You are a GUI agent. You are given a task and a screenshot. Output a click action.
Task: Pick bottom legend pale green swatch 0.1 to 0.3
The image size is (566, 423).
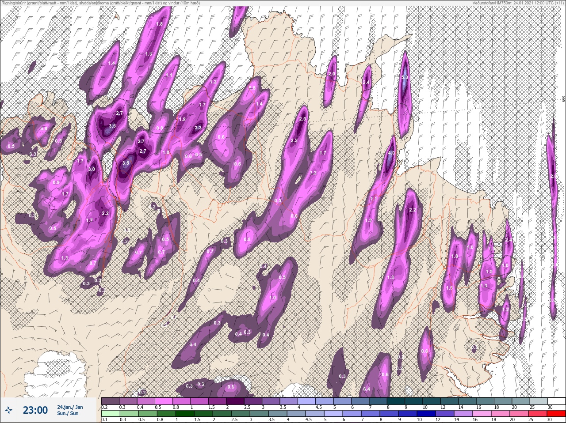111,414
